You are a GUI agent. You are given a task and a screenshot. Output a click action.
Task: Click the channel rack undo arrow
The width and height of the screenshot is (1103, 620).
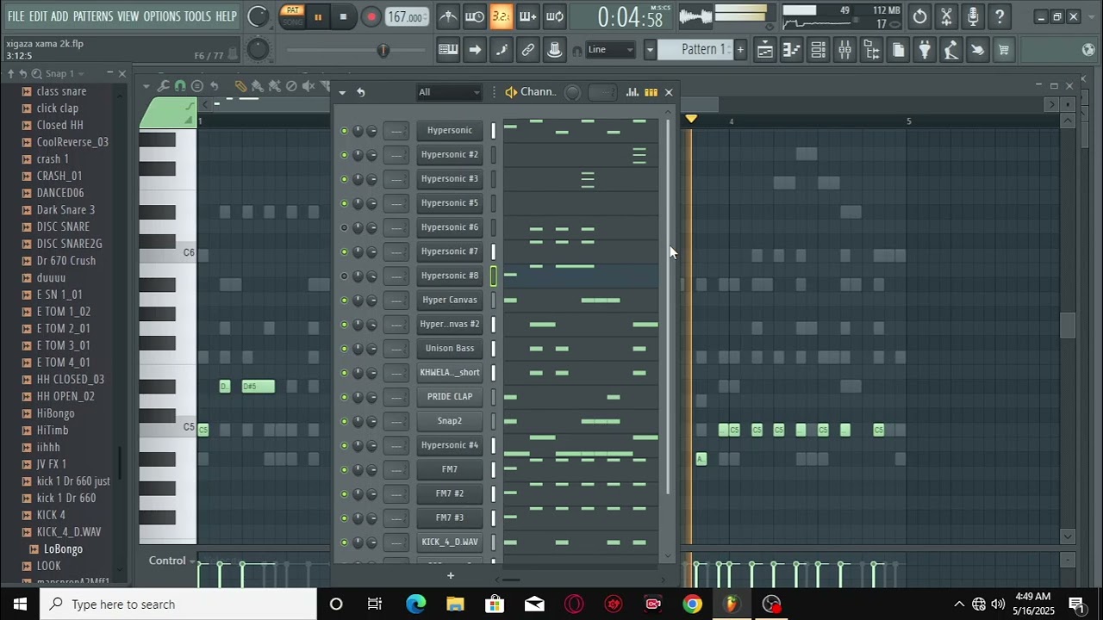pyautogui.click(x=361, y=92)
